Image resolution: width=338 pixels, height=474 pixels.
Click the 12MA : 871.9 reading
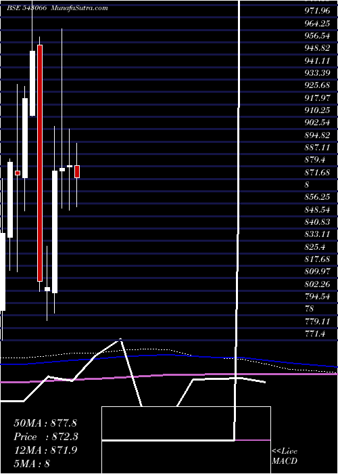point(45,450)
